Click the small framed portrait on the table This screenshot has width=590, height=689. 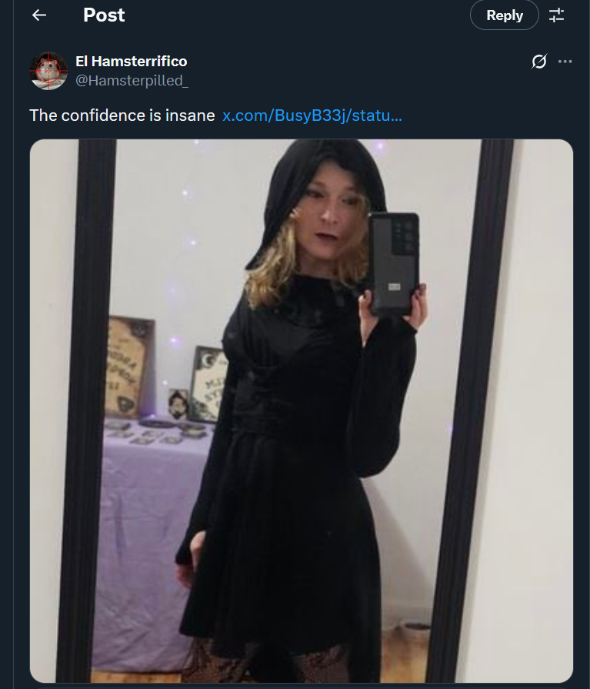pyautogui.click(x=178, y=404)
